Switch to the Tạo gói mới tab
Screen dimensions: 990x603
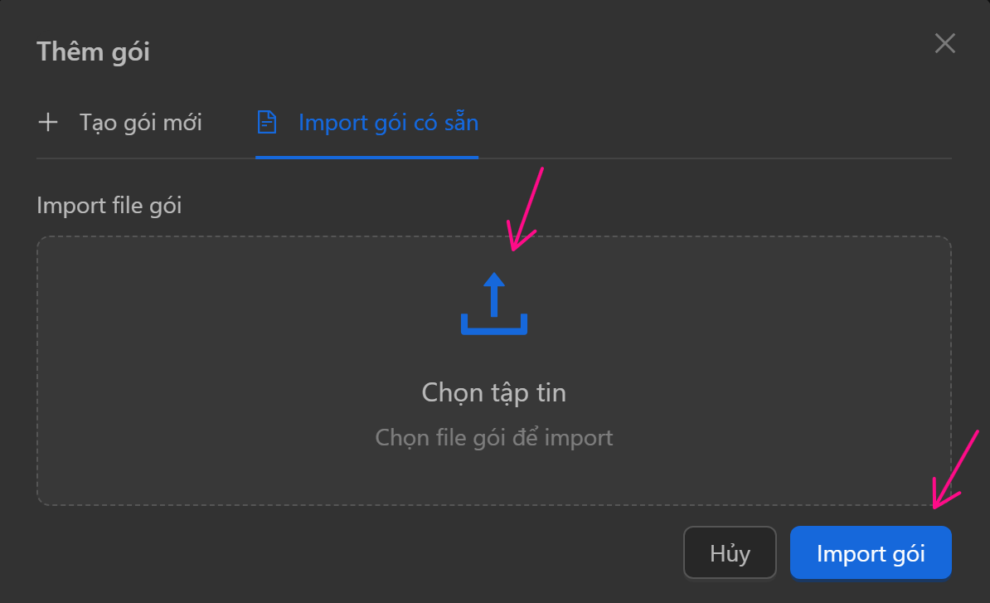140,123
